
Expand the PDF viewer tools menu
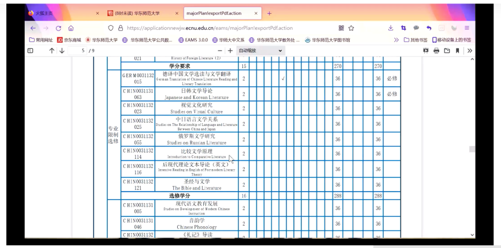[469, 51]
